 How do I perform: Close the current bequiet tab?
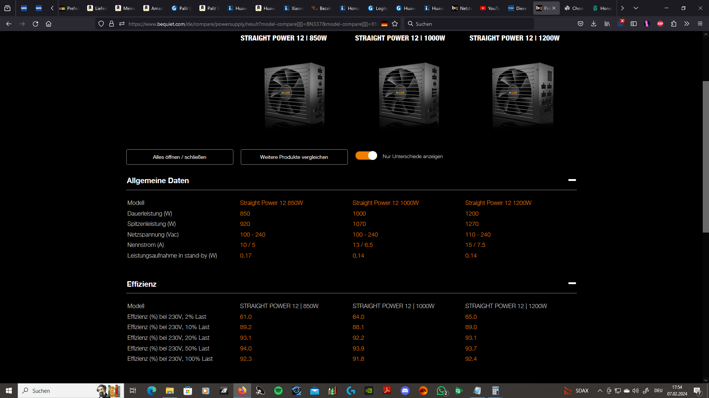pyautogui.click(x=554, y=8)
